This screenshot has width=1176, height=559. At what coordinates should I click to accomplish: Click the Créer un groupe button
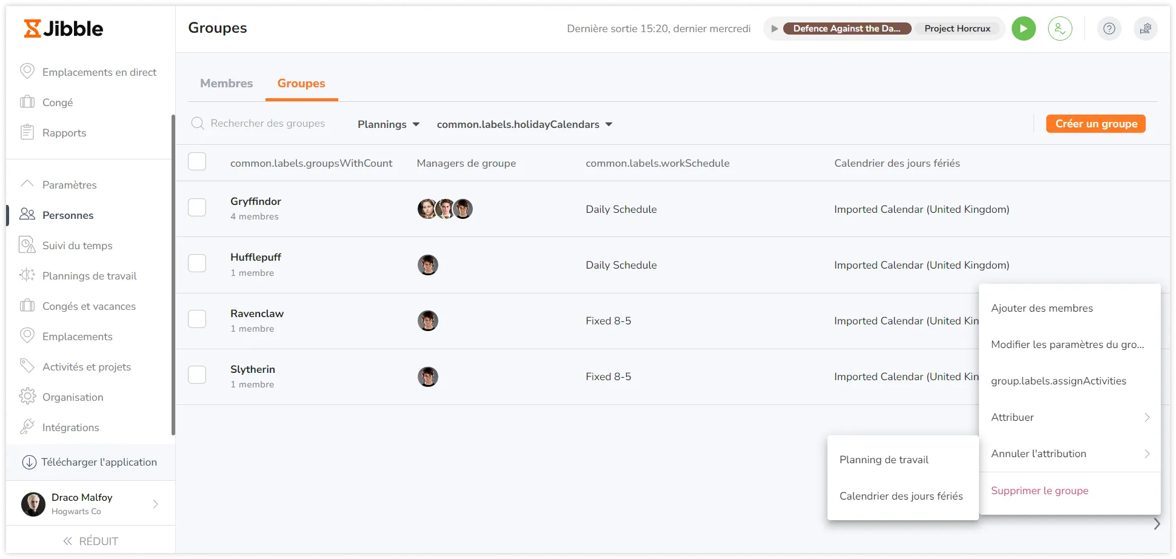[1095, 124]
